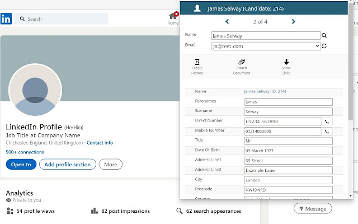Click the candidate person icon in header
This screenshot has width=358, height=224.
tap(197, 8)
